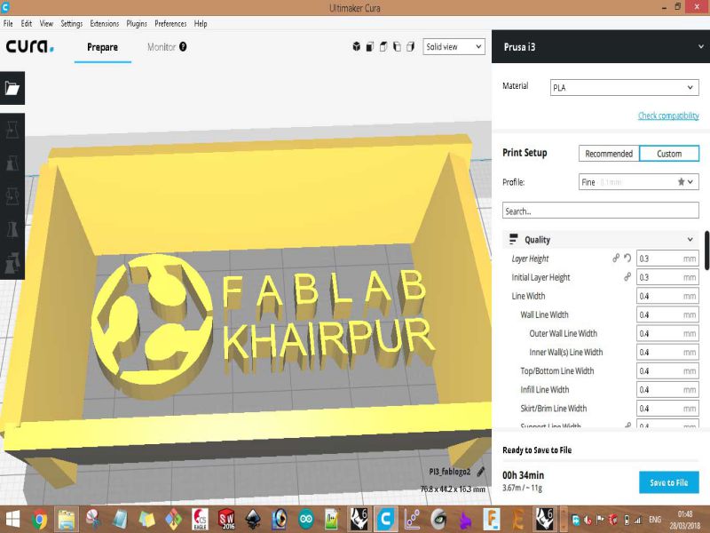Click the Layer Height value field
The image size is (710, 533).
tap(667, 259)
